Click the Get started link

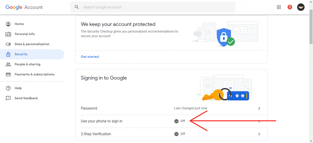[x=90, y=57]
